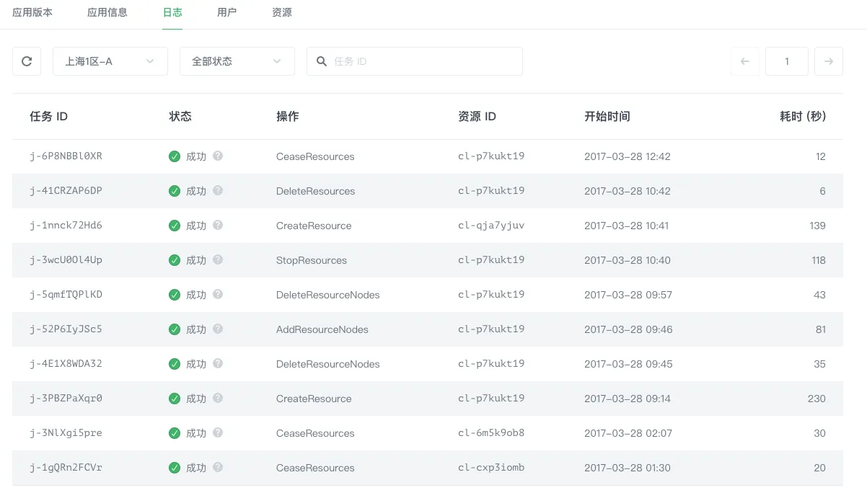Click the CreateResource operation on resource cl-qja7yjuv

[314, 226]
